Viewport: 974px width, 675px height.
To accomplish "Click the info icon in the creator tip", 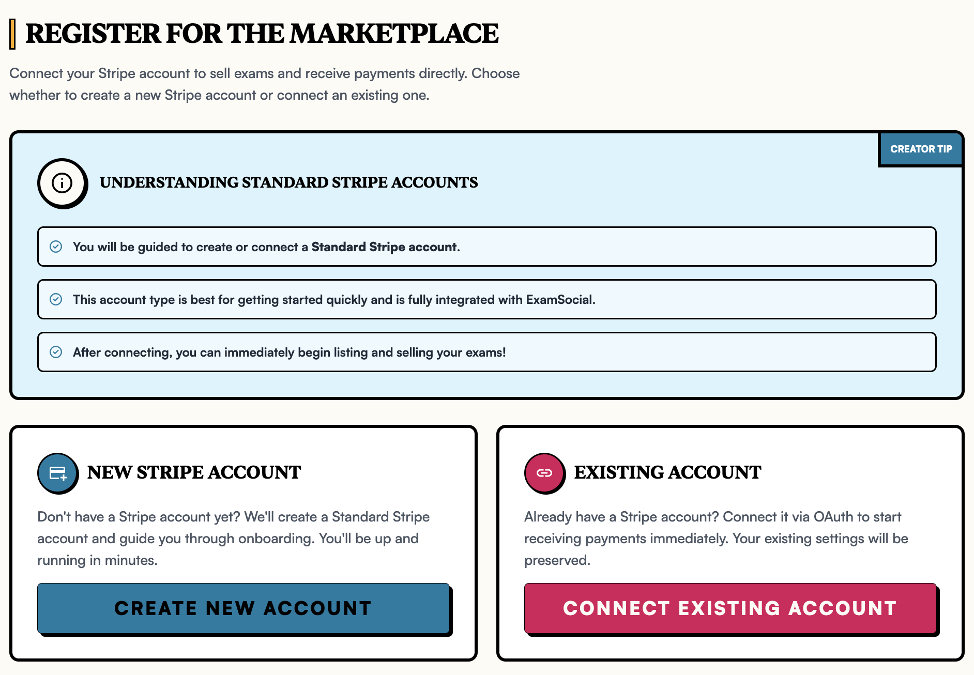I will tap(62, 183).
